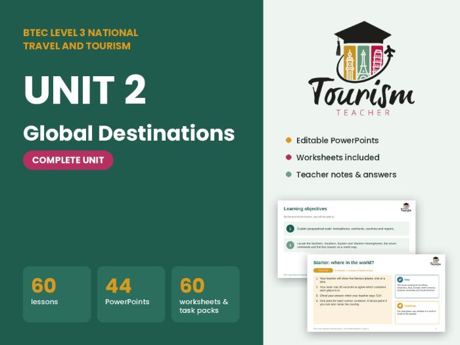Select the 60 lessons stat card

57,294
